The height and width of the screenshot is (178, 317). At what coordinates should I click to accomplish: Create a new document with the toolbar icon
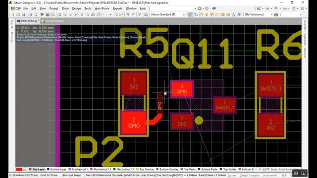point(12,14)
